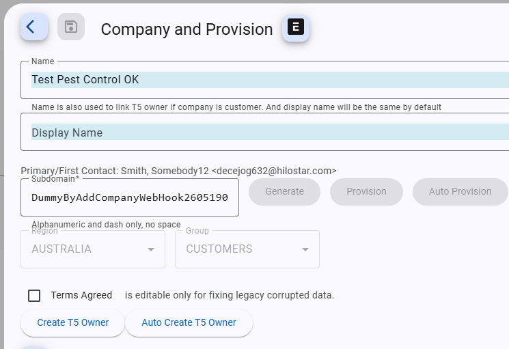Open the Group dropdown showing CUSTOMERS

click(247, 249)
